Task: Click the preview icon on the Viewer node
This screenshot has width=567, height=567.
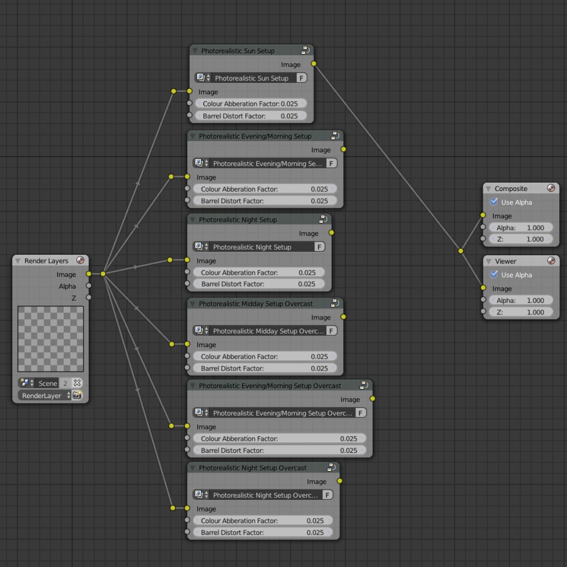Action: (x=551, y=261)
